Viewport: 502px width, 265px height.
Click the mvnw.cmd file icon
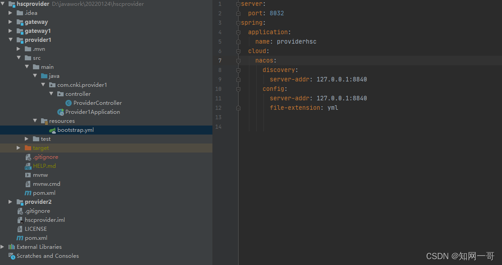[28, 184]
